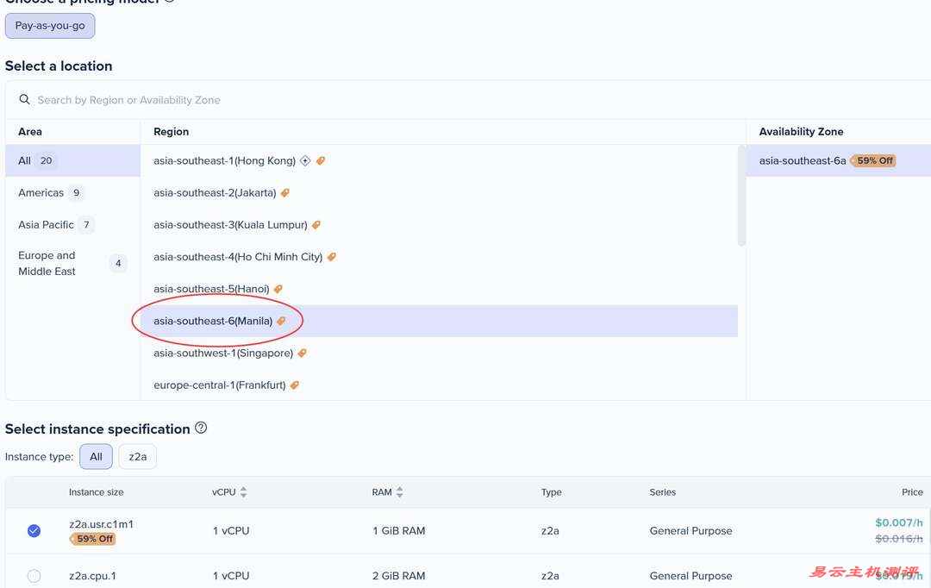Sort instances by vCPU column
Viewport: 931px width, 588px height.
click(x=243, y=492)
